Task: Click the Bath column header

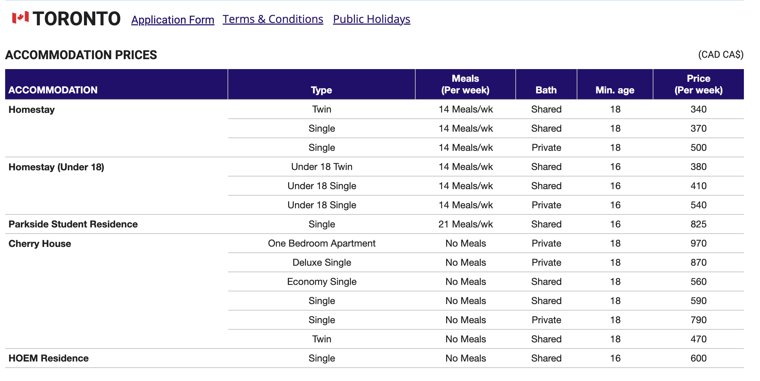Action: coord(546,90)
